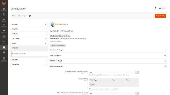Expand the GENERAL config section
This screenshot has width=170, height=95.
[29, 24]
